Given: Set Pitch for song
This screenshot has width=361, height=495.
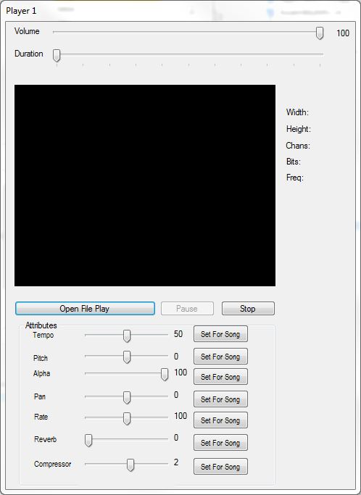Looking at the screenshot, I should tap(220, 357).
